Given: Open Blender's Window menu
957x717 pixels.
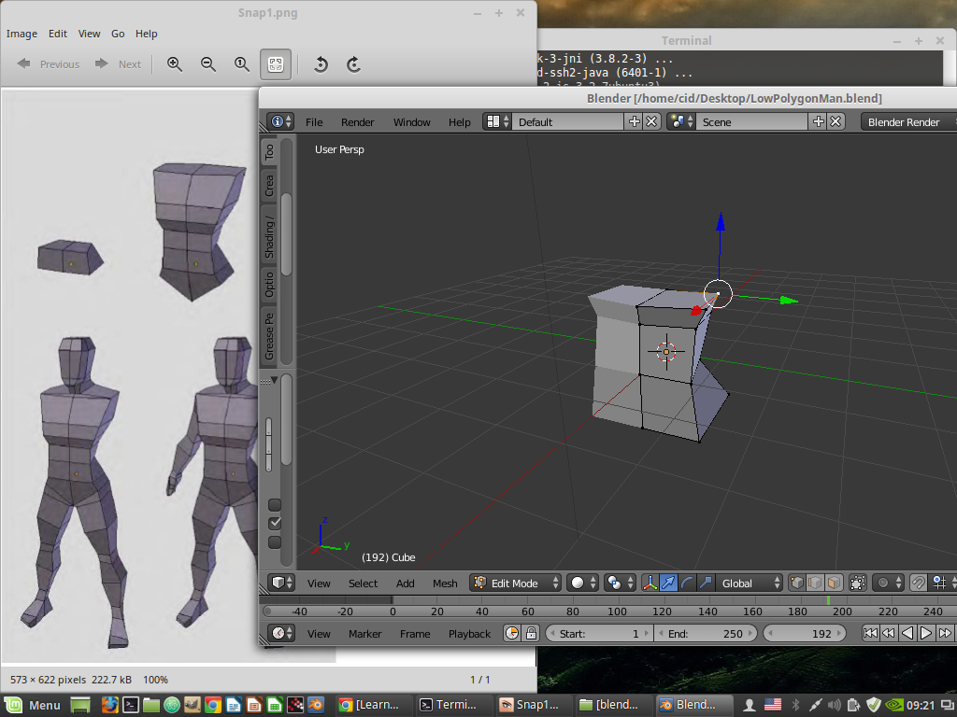Looking at the screenshot, I should [411, 122].
